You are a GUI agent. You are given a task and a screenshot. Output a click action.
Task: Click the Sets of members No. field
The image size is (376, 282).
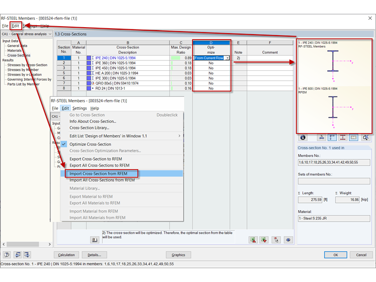point(334,181)
